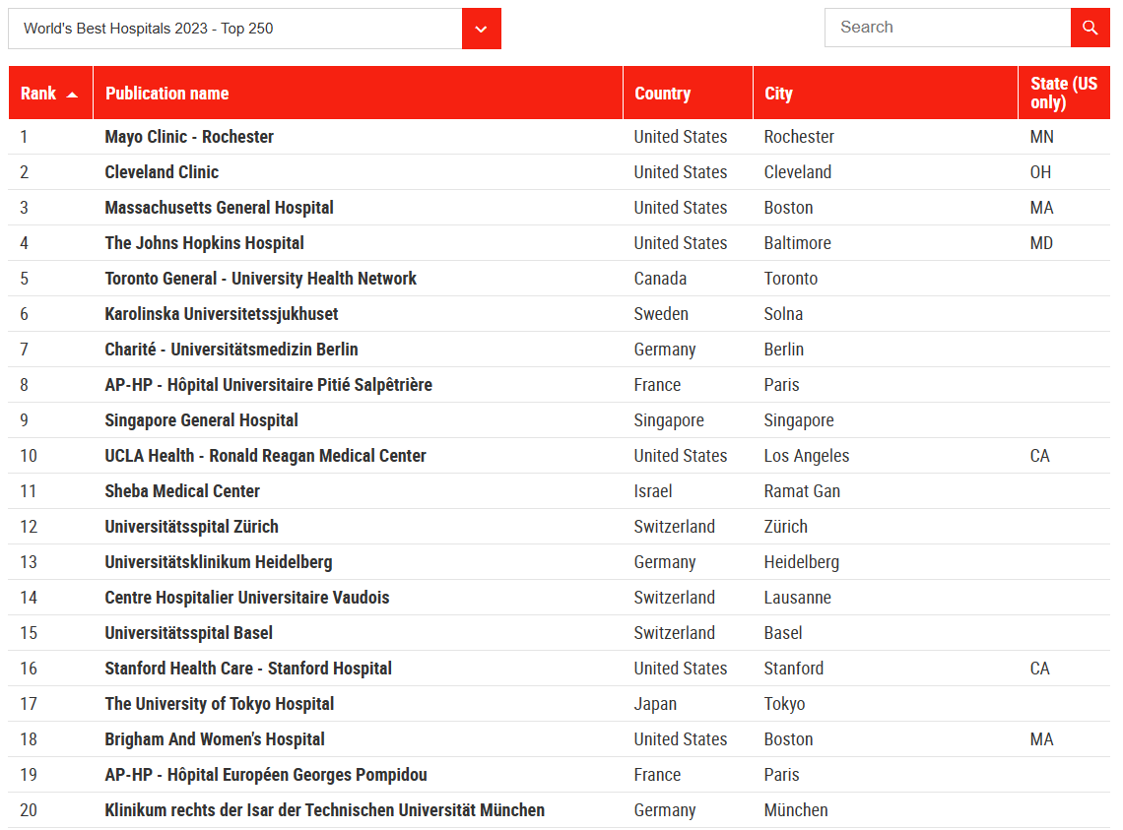The image size is (1123, 830).
Task: Click the Zürich city cell
Action: tap(786, 527)
